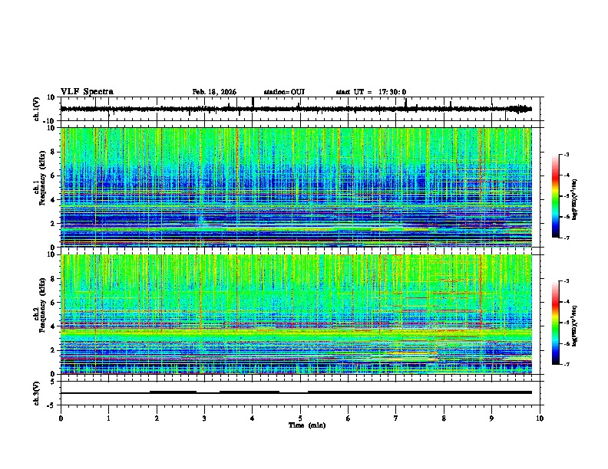
Task: Click the ch.3 long thick segment after minute 5
Action: [420, 392]
